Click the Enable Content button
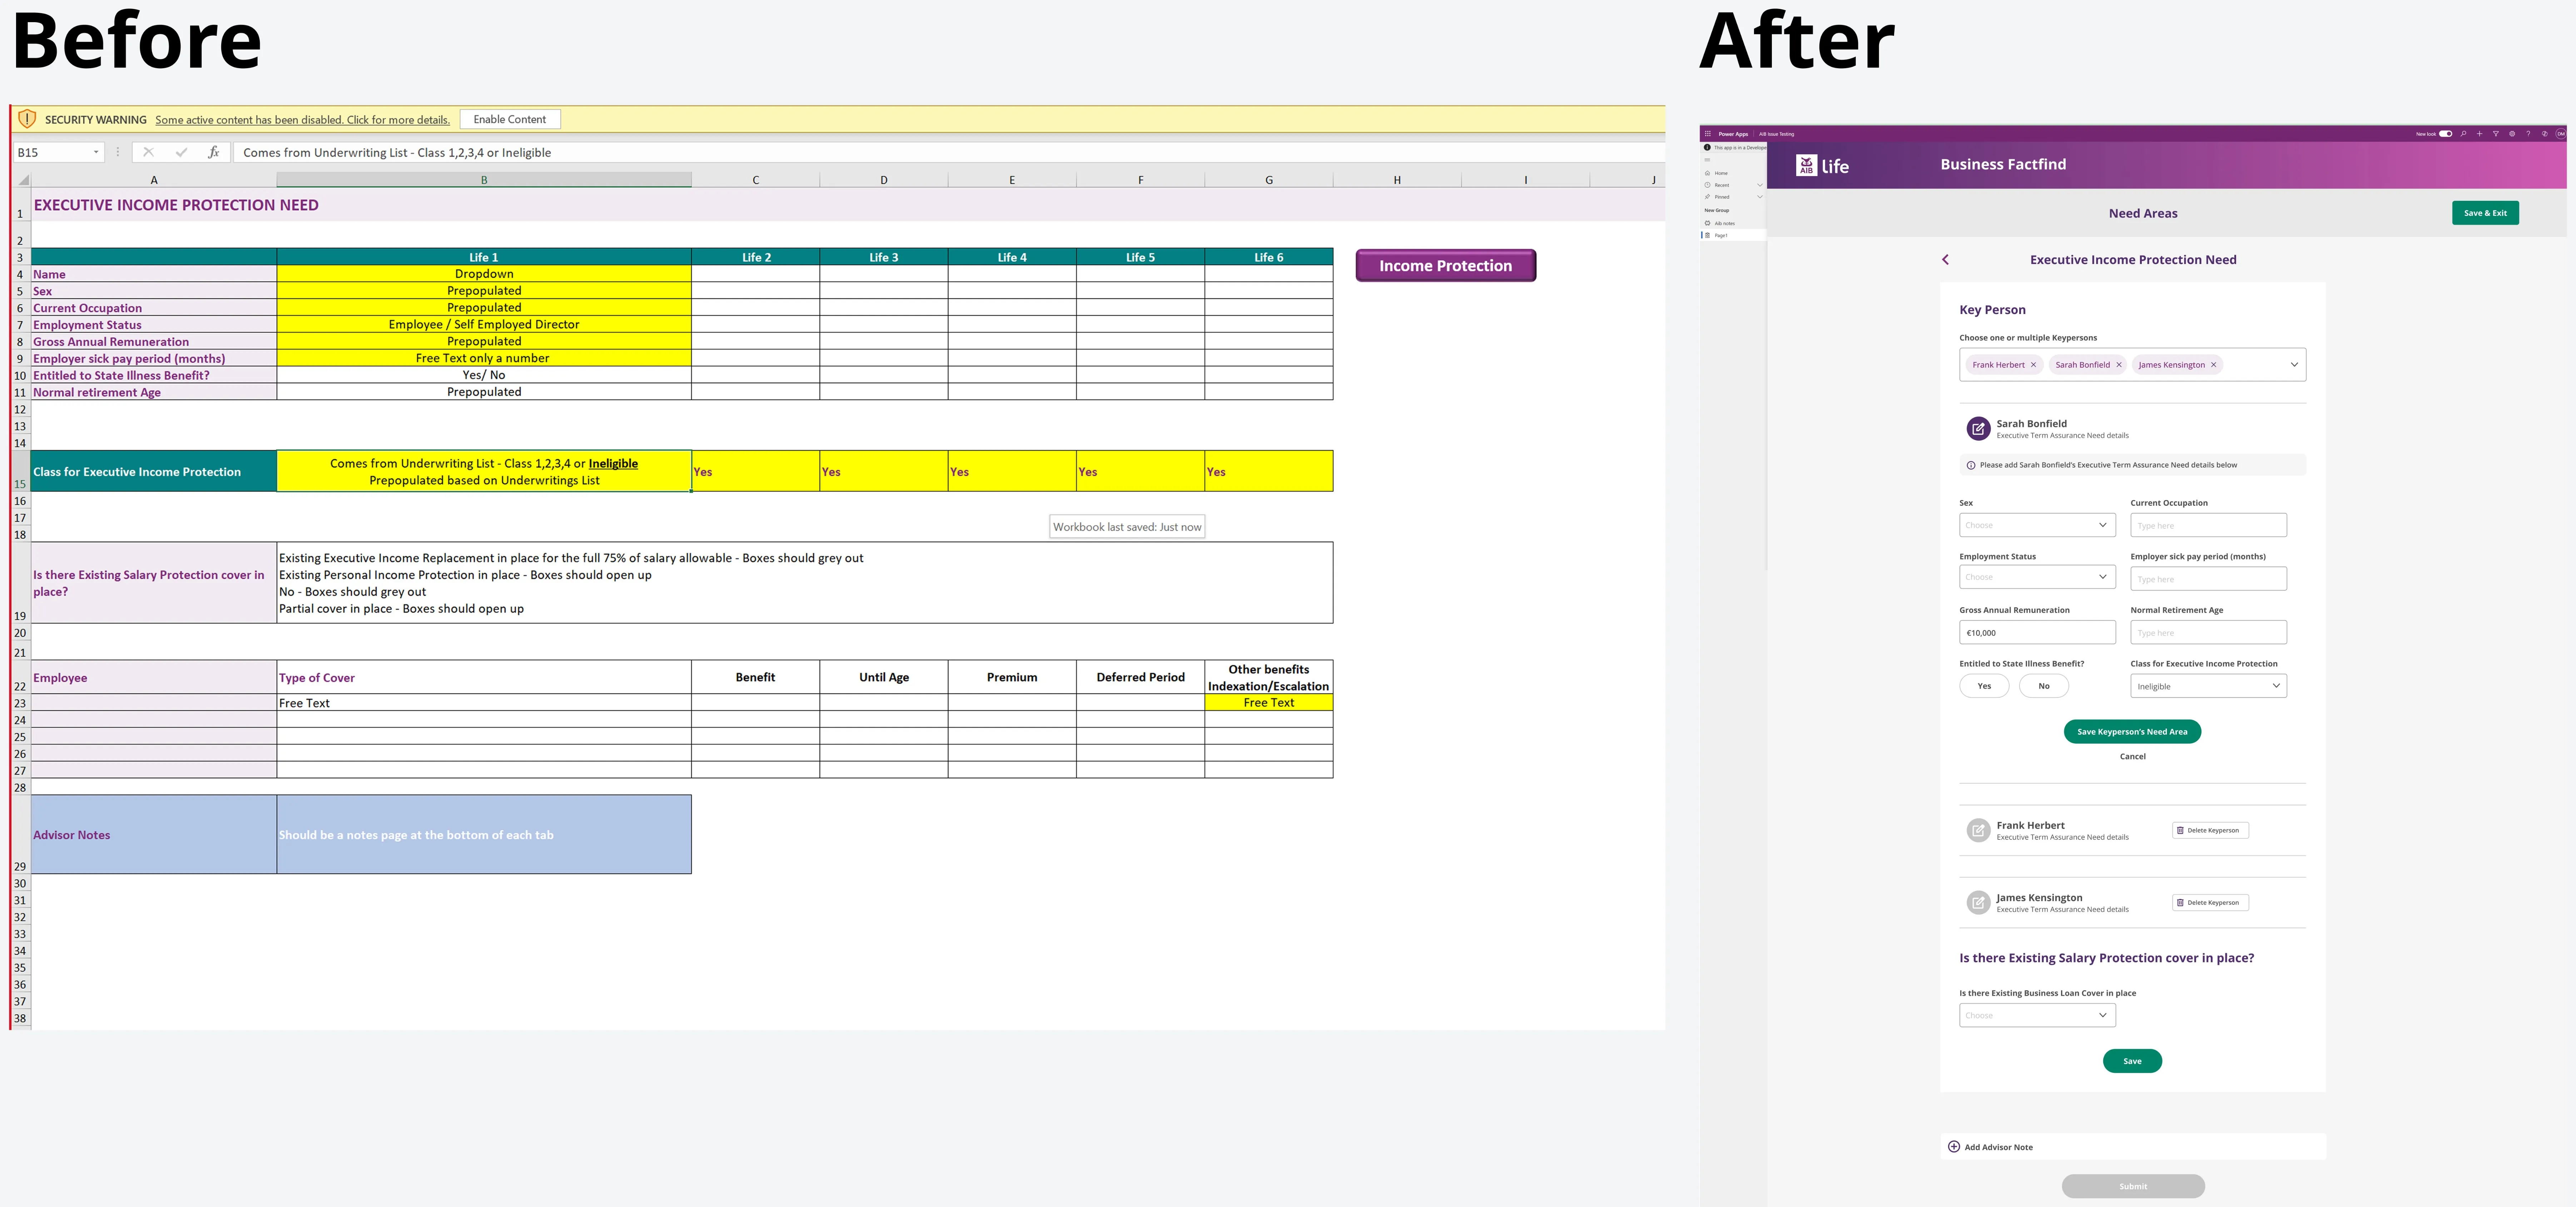Image resolution: width=2576 pixels, height=1207 pixels. pyautogui.click(x=510, y=119)
